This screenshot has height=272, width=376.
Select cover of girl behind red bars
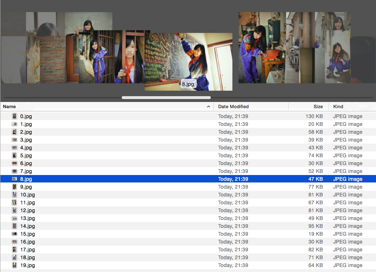pyautogui.click(x=130, y=57)
